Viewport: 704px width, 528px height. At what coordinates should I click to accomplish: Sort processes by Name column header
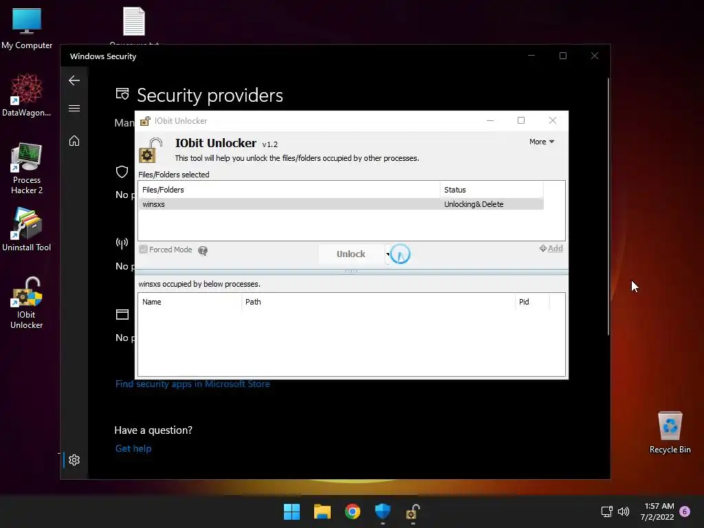click(190, 302)
